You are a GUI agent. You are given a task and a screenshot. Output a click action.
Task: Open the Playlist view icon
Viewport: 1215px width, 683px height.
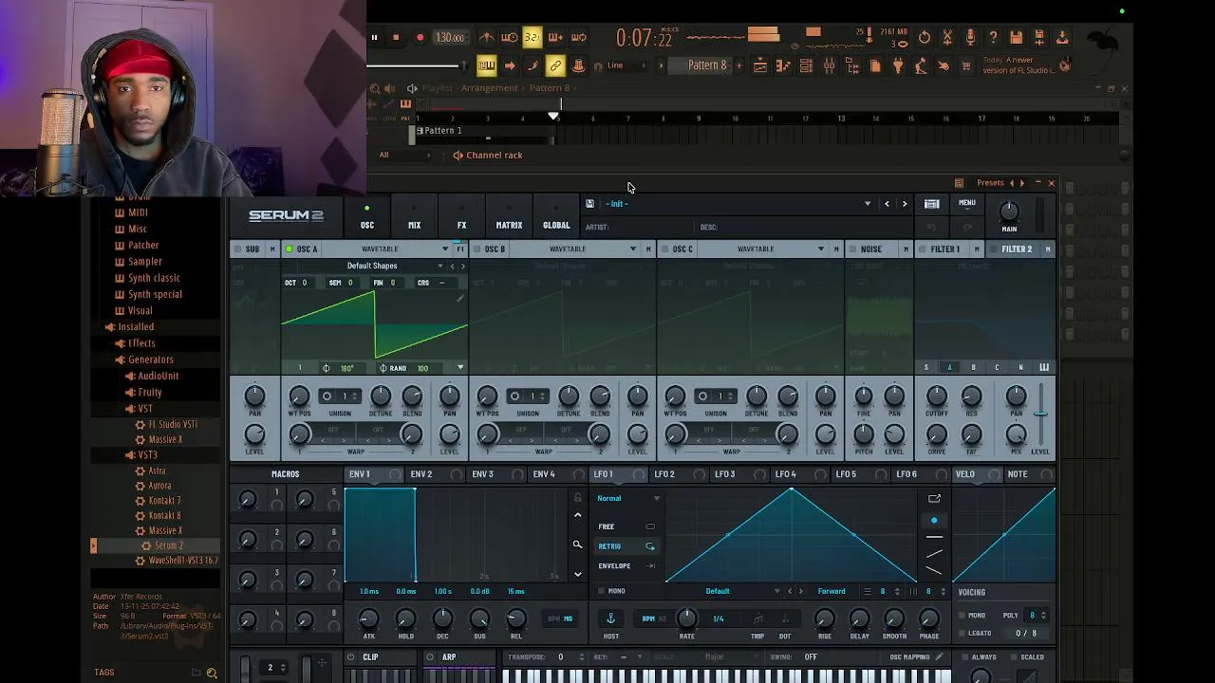point(759,65)
